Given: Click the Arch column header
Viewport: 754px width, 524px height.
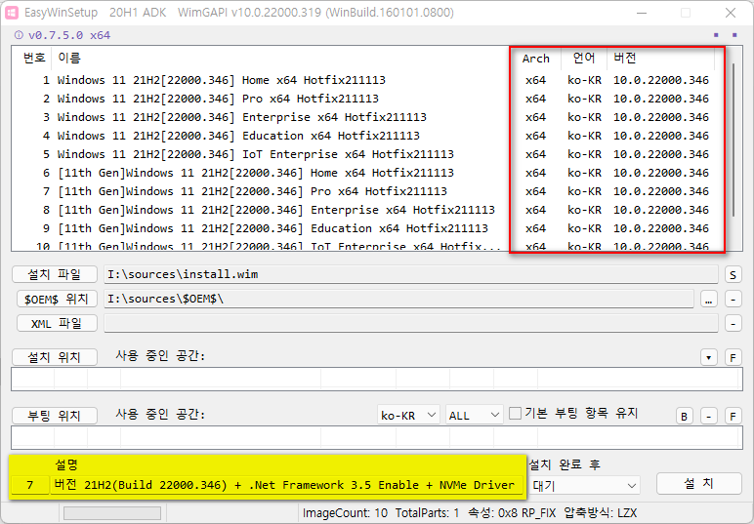Looking at the screenshot, I should (x=535, y=59).
